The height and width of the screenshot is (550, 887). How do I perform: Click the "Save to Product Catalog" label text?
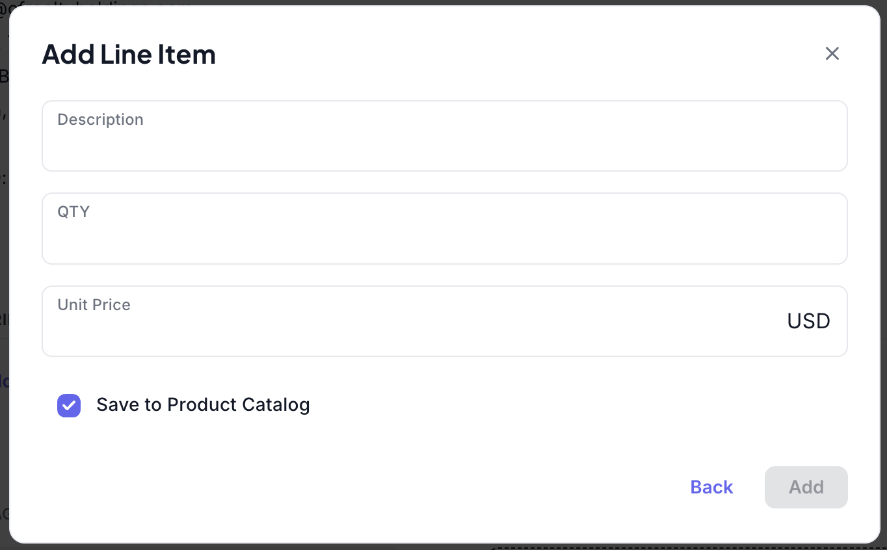coord(203,405)
